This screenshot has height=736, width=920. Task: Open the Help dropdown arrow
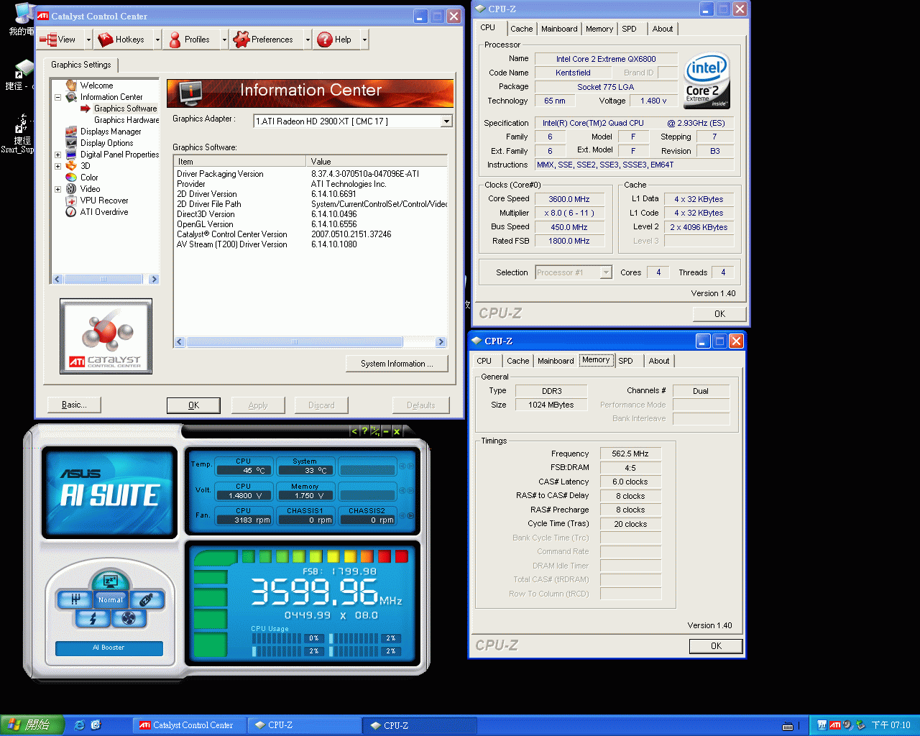coord(364,40)
